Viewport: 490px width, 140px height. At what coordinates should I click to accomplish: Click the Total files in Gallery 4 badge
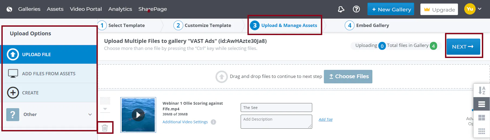[433, 46]
